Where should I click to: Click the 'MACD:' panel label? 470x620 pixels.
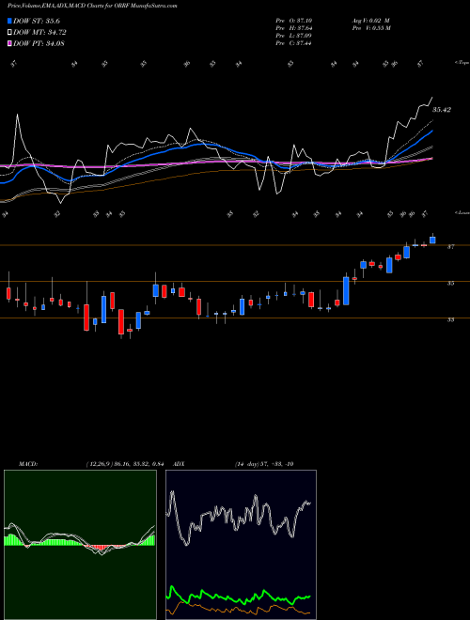27,464
